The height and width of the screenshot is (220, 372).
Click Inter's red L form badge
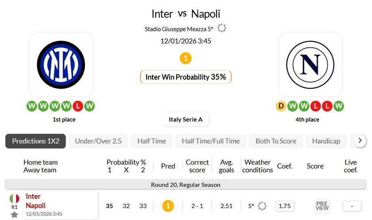pos(78,106)
